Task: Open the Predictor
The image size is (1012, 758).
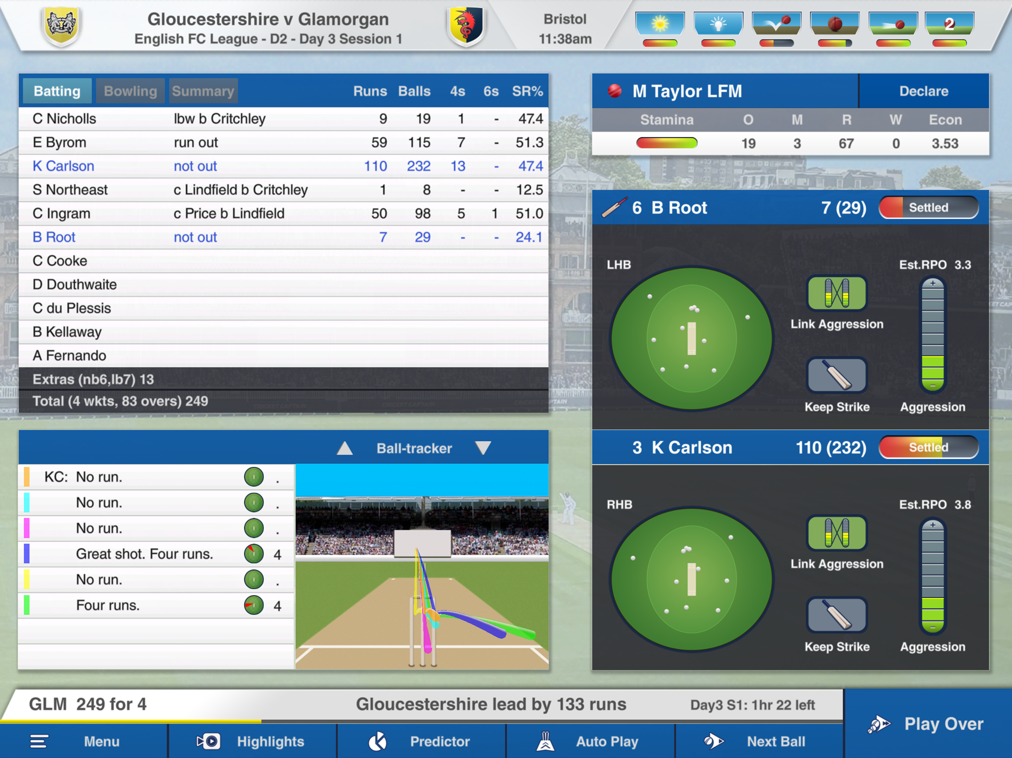Action: pyautogui.click(x=422, y=741)
